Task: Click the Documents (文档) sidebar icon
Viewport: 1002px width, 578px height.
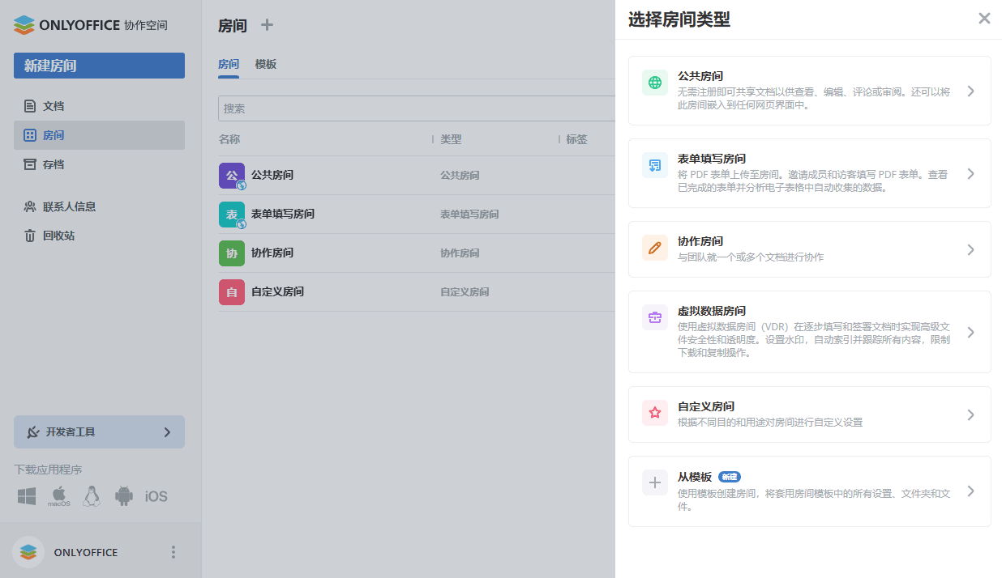Action: pyautogui.click(x=30, y=106)
